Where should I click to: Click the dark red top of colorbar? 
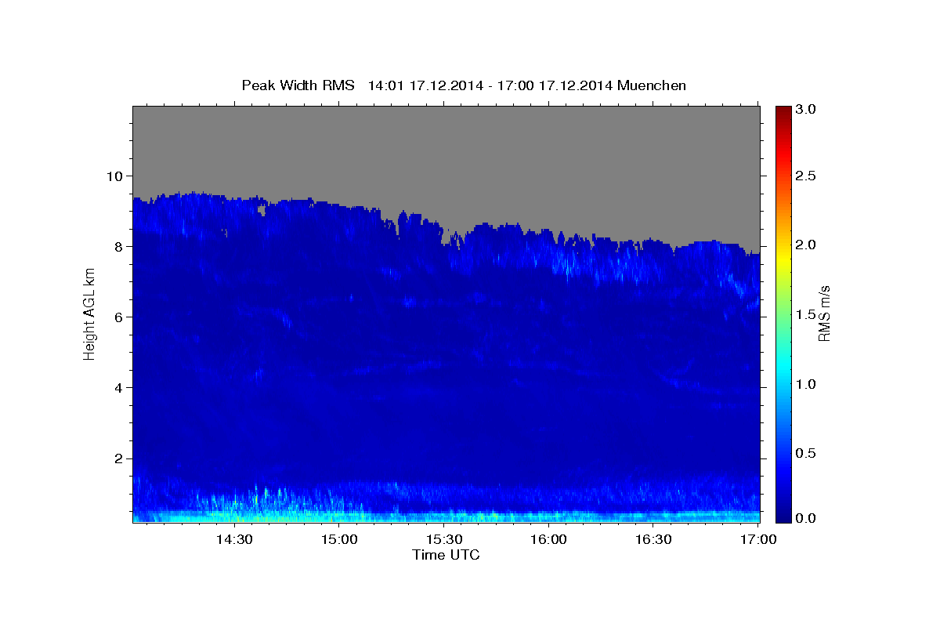tap(783, 111)
